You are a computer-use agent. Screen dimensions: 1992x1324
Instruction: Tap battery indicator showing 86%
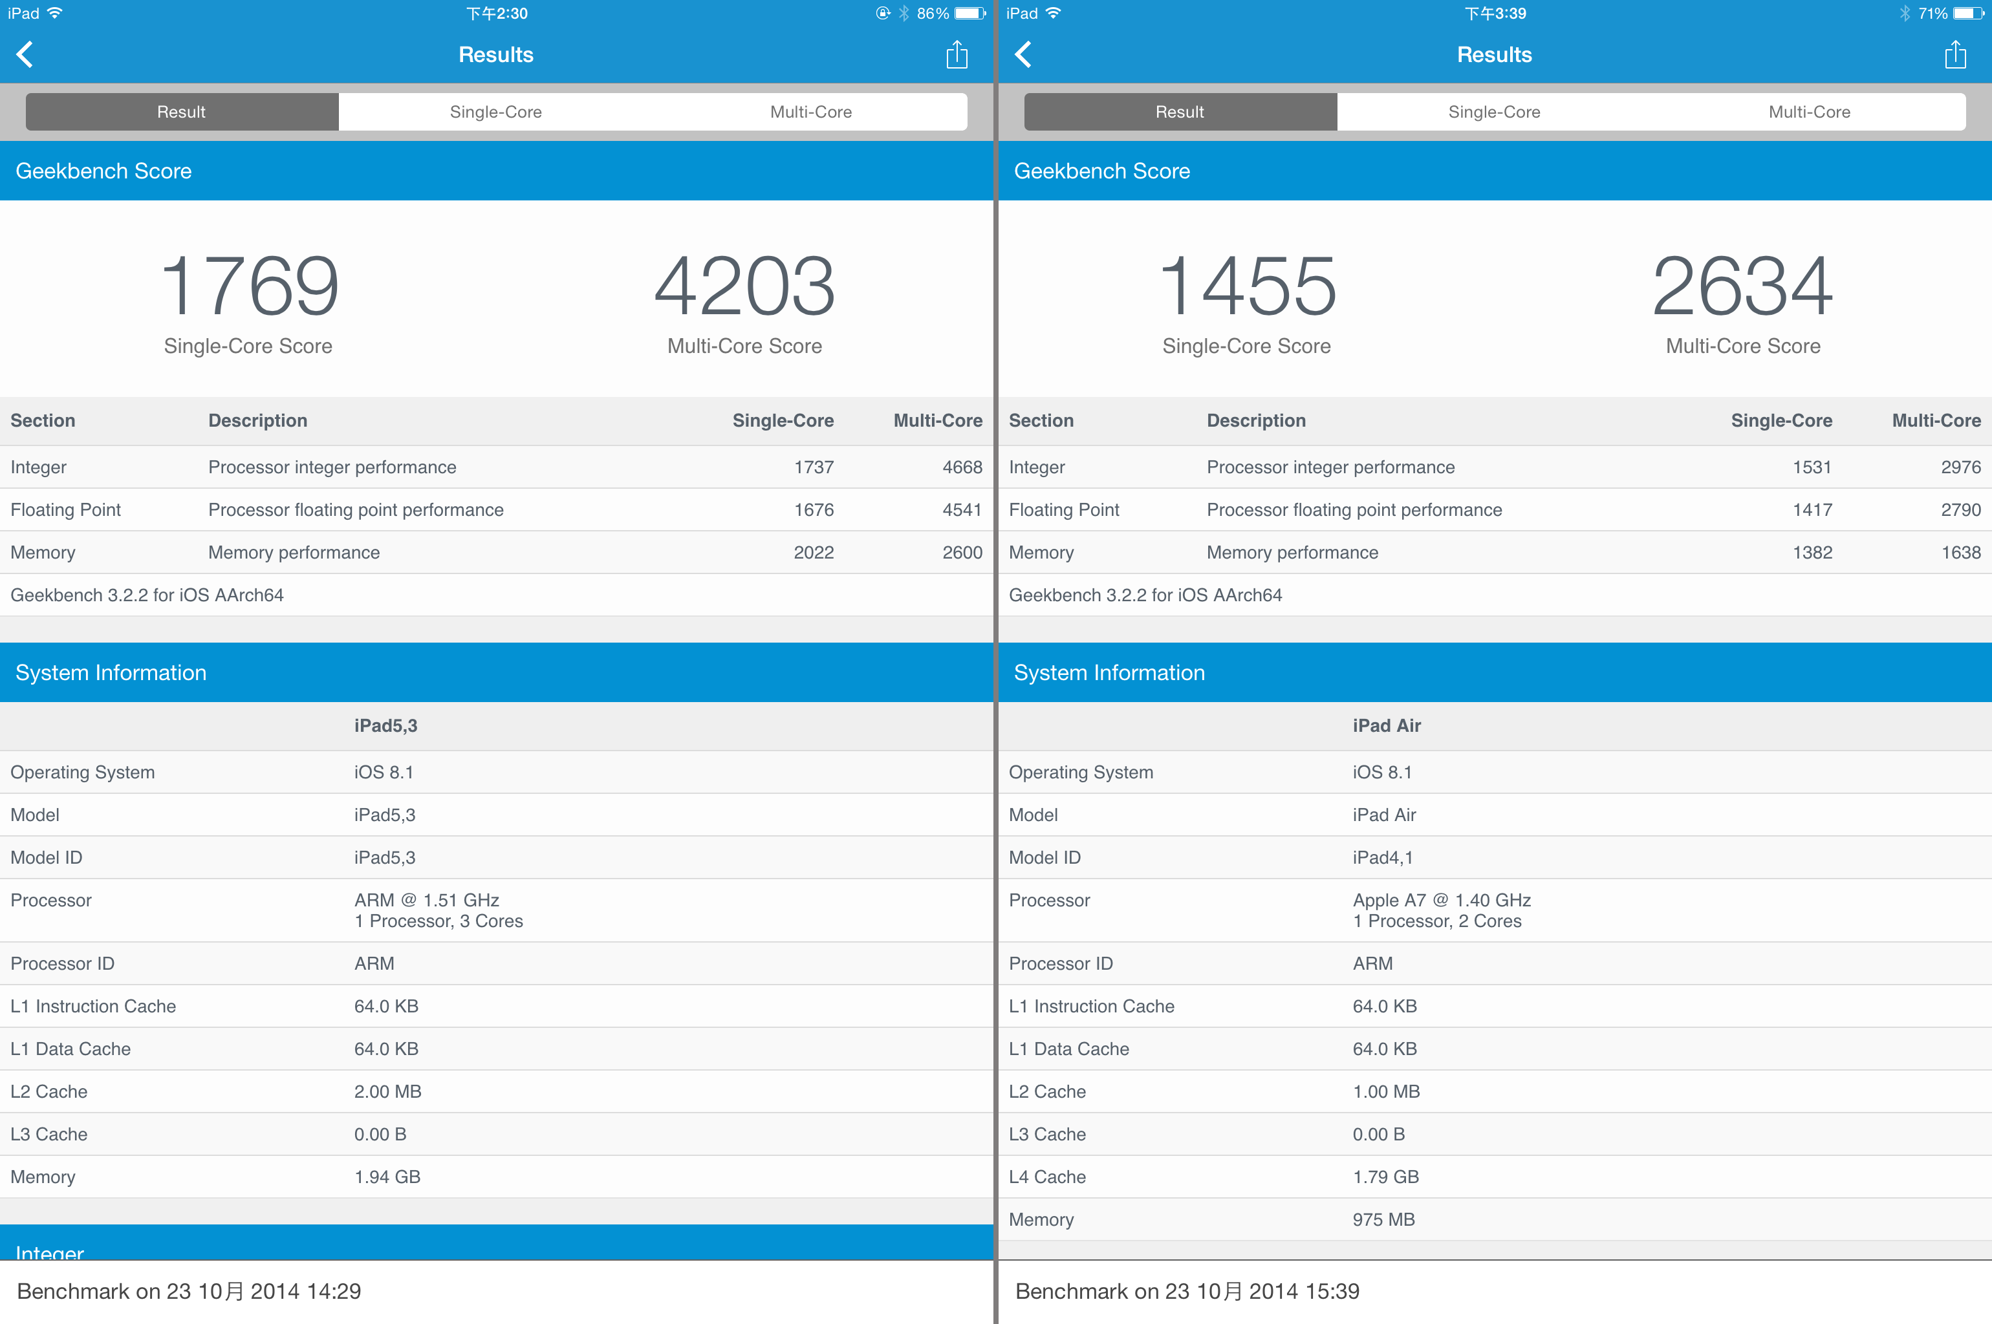(970, 14)
